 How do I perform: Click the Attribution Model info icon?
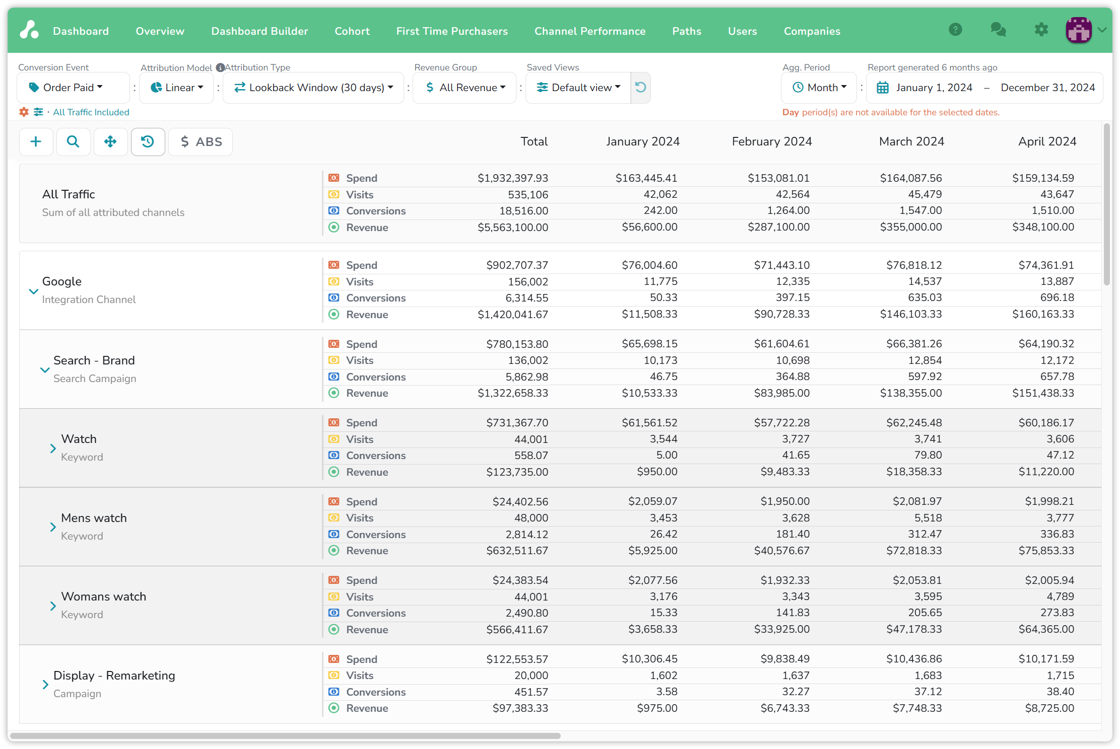[220, 67]
